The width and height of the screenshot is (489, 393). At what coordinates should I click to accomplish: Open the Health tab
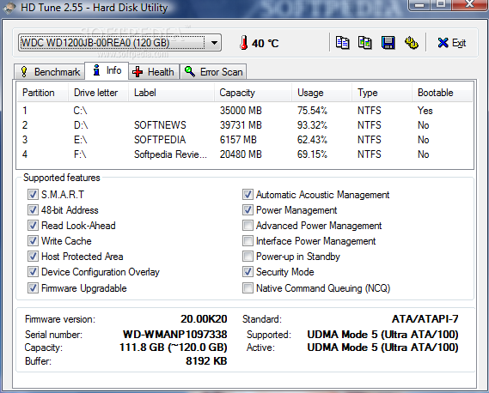154,72
